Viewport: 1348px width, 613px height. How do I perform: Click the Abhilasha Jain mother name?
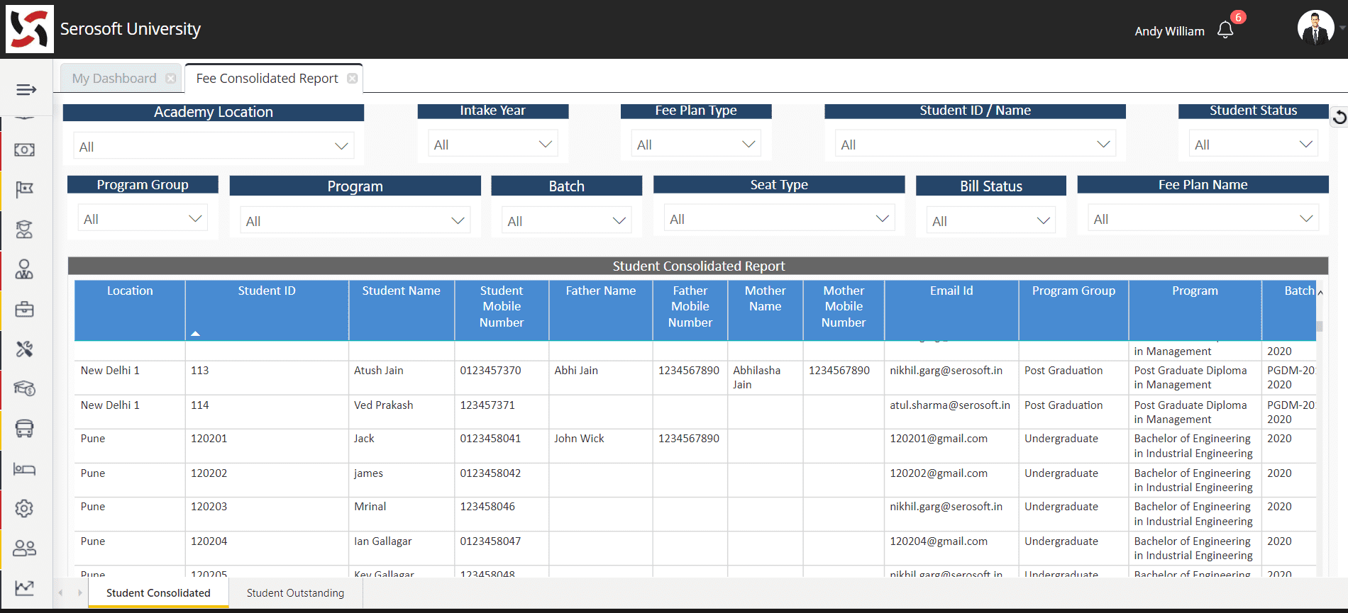point(756,377)
